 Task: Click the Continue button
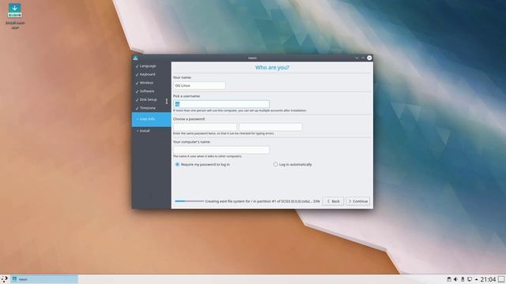point(358,201)
